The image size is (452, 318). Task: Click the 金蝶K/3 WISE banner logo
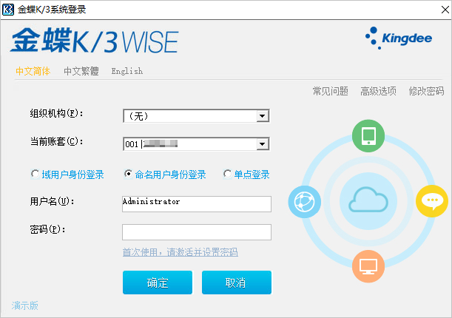point(95,41)
